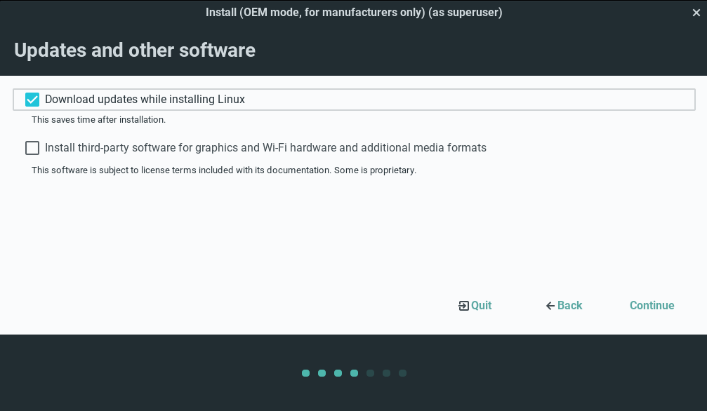Click the 'This saves time after installation' description

point(98,120)
